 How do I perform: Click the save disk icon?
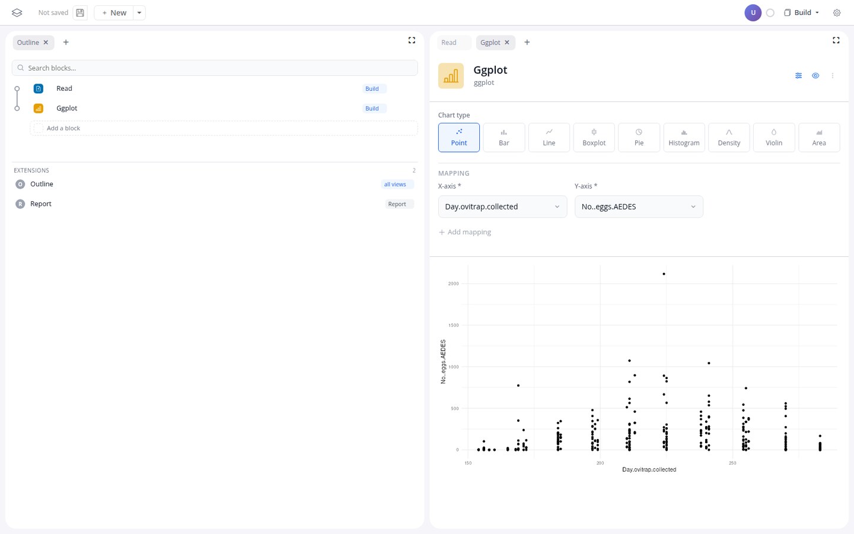(x=80, y=12)
